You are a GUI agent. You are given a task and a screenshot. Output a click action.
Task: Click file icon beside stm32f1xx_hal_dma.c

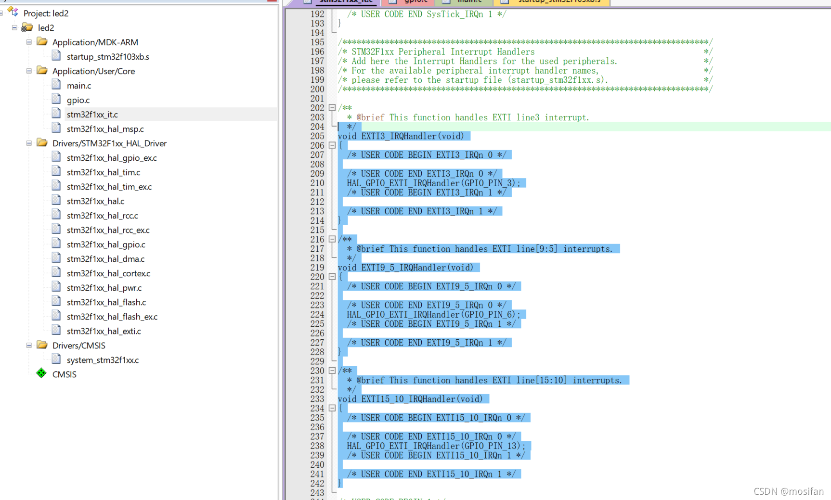point(56,258)
